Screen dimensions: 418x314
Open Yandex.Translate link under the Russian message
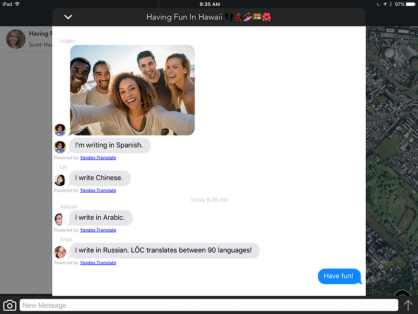[x=98, y=263]
